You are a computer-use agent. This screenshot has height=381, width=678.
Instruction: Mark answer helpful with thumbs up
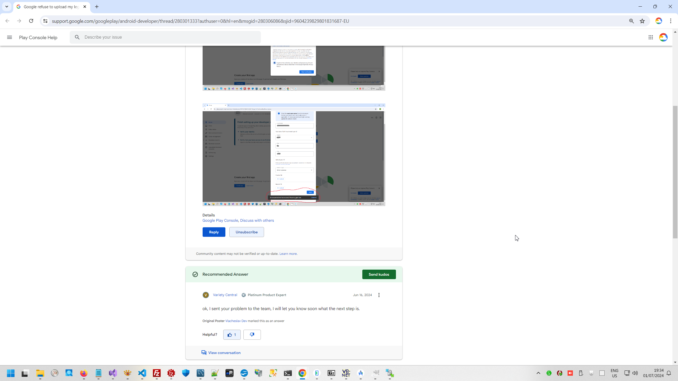[x=232, y=335]
